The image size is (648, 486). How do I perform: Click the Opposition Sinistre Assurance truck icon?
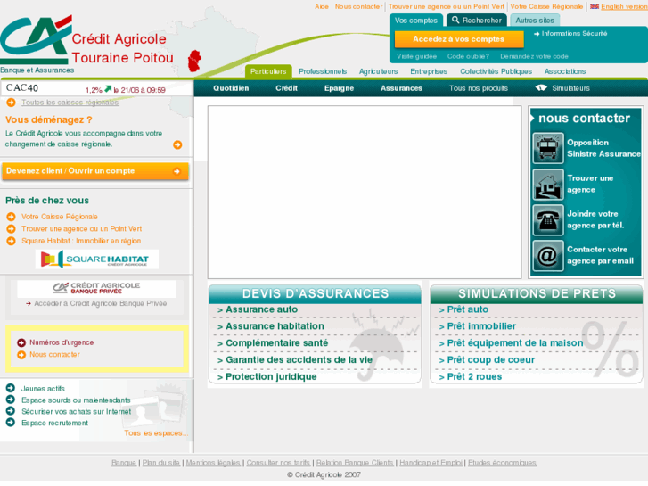[x=548, y=148]
